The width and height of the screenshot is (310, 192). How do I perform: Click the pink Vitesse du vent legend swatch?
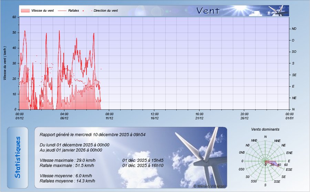pyautogui.click(x=25, y=11)
